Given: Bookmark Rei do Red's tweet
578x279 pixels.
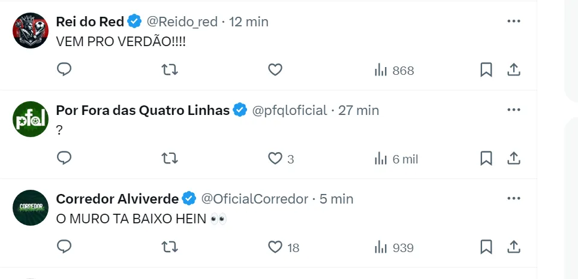Looking at the screenshot, I should point(486,70).
